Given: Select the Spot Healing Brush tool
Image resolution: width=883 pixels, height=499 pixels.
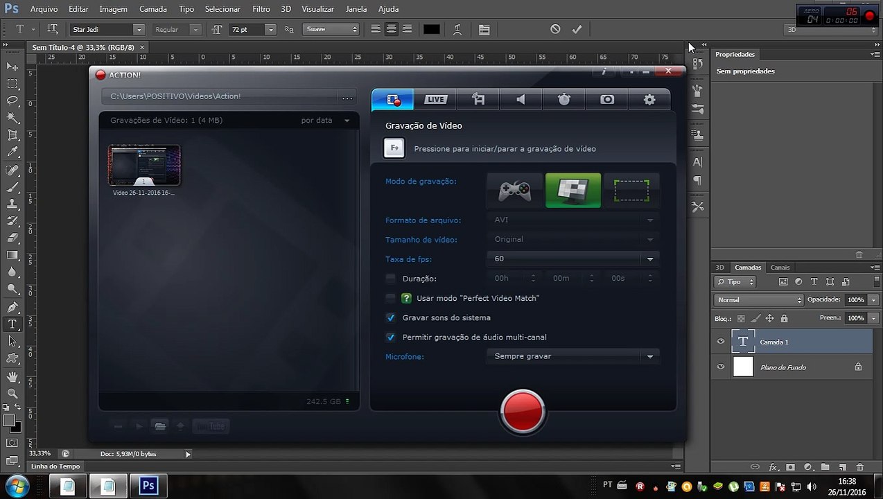Looking at the screenshot, I should [12, 170].
